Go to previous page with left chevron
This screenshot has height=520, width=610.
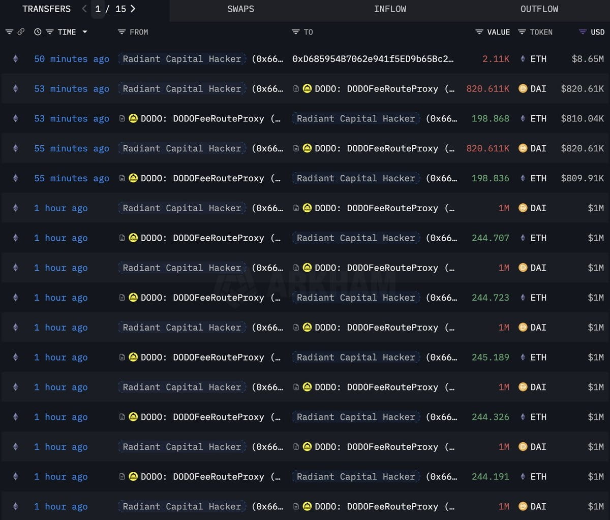point(84,9)
